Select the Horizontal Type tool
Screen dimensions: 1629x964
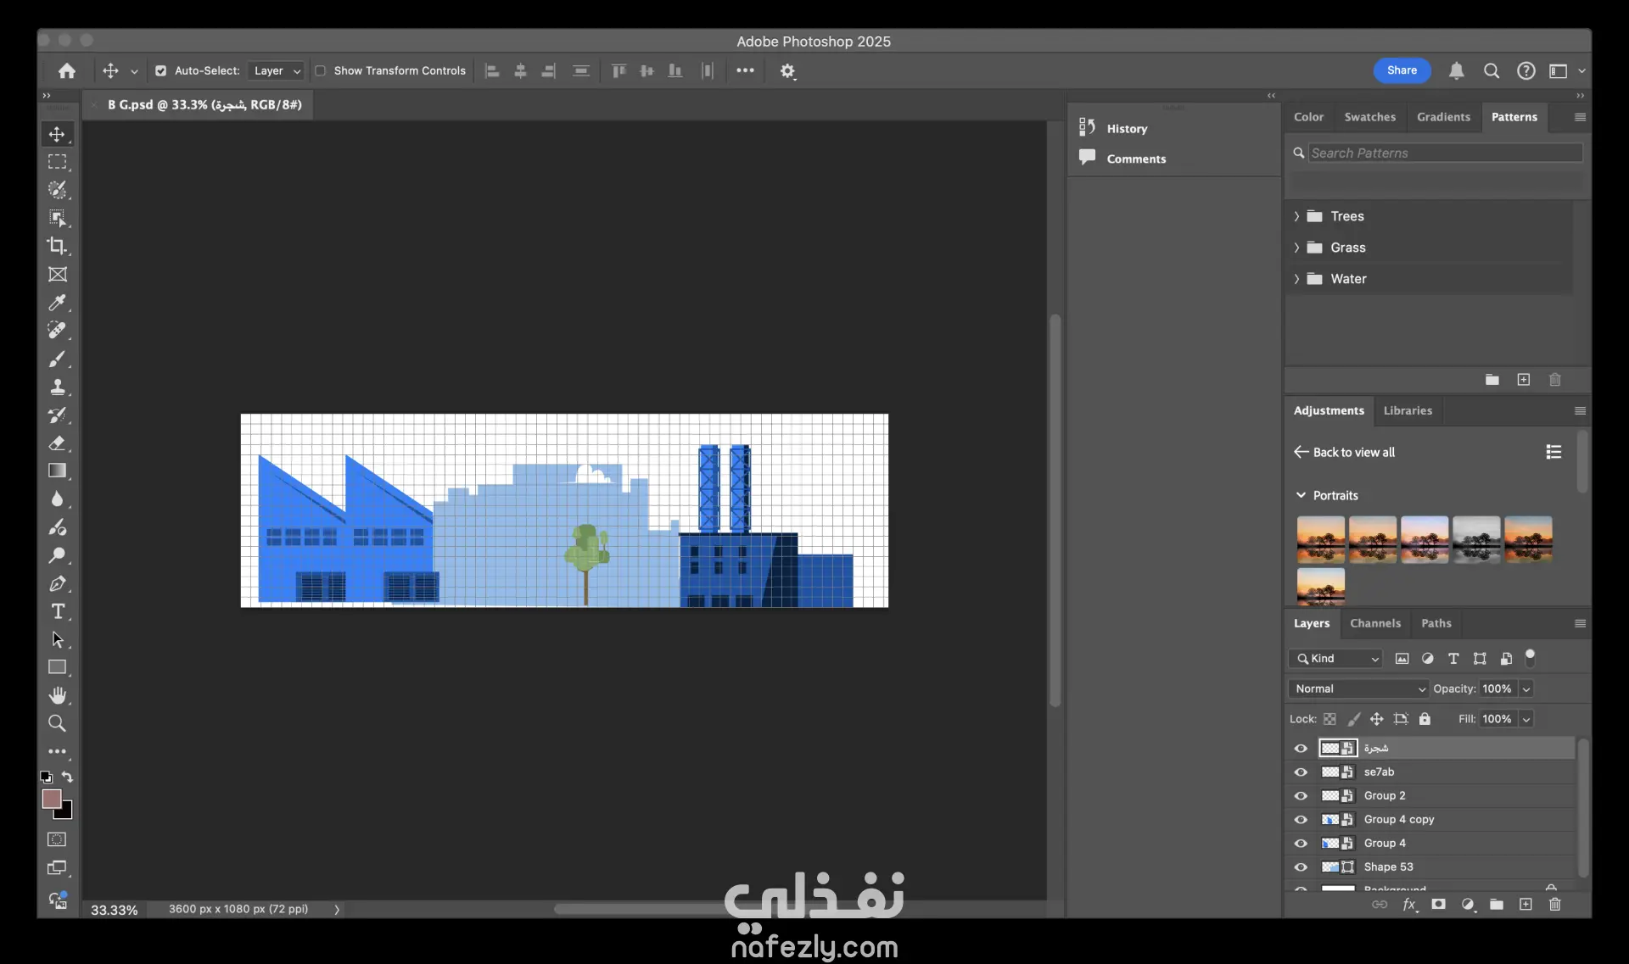click(57, 611)
